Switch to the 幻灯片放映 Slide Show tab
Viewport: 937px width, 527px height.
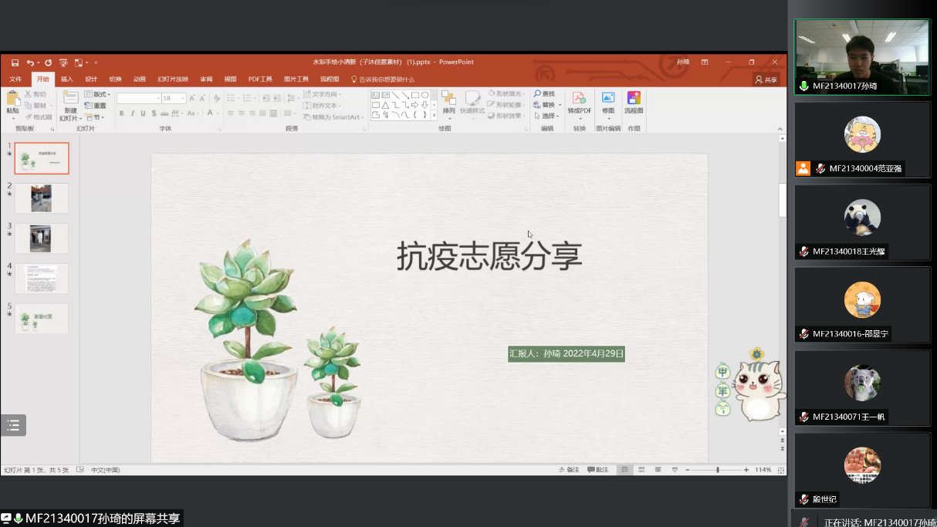point(173,79)
